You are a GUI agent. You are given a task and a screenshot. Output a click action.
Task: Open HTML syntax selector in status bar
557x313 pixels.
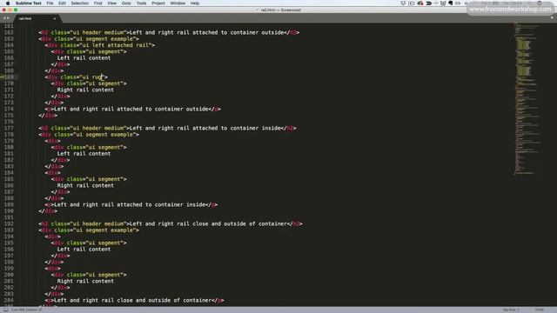(540, 310)
